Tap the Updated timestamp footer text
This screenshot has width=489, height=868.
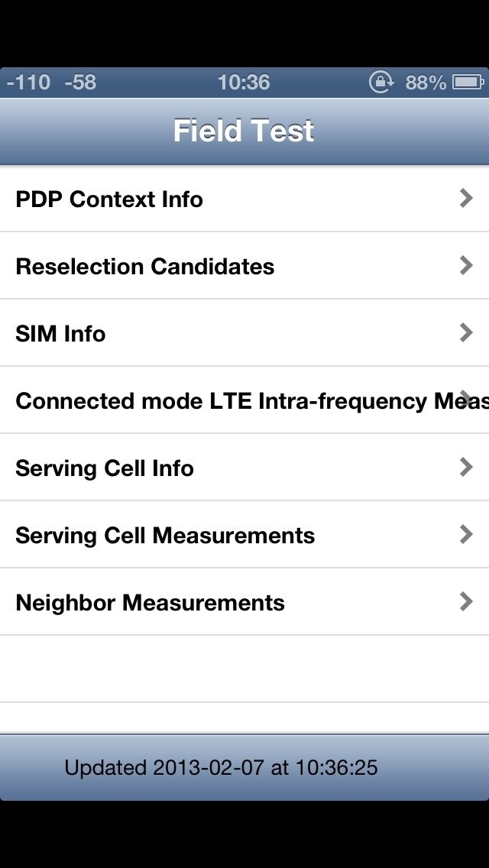221,767
